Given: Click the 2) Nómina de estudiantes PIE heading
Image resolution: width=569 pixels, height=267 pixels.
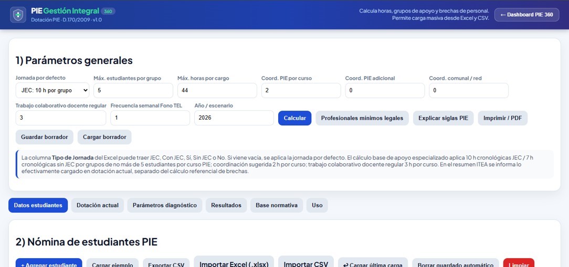Looking at the screenshot, I should tap(87, 242).
